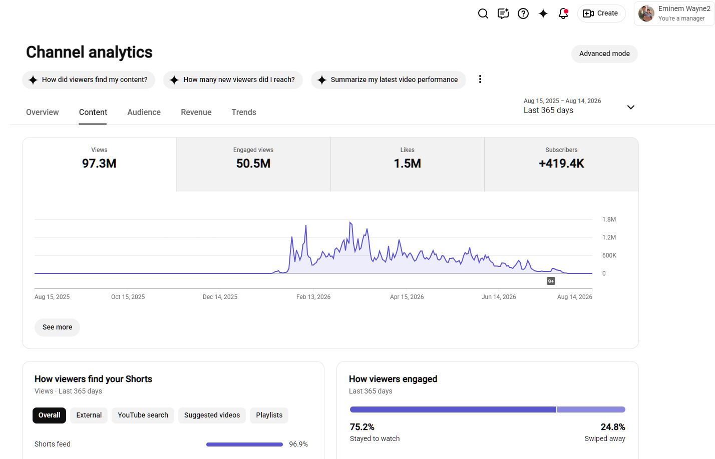Click the Stayed to watch progress bar
715x459 pixels.
453,409
